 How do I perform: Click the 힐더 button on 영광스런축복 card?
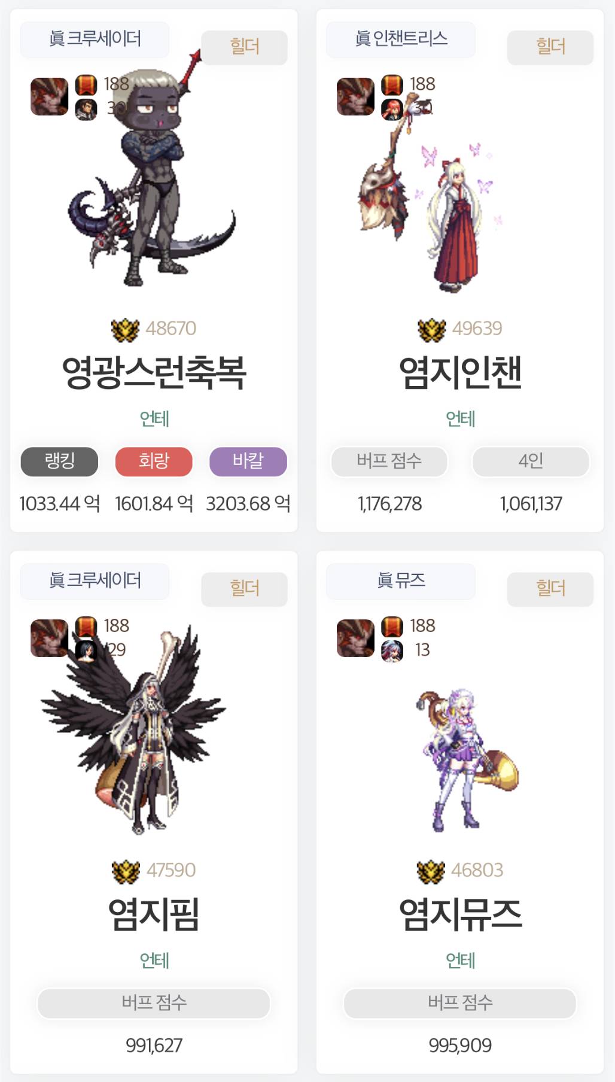[x=244, y=47]
